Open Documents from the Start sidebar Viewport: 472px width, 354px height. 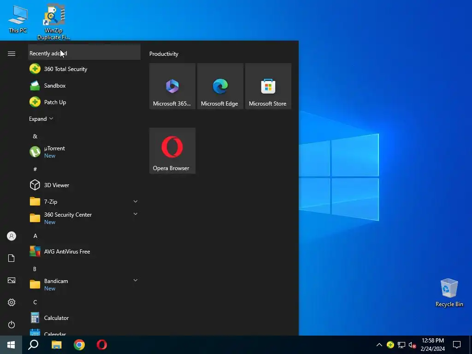tap(12, 258)
